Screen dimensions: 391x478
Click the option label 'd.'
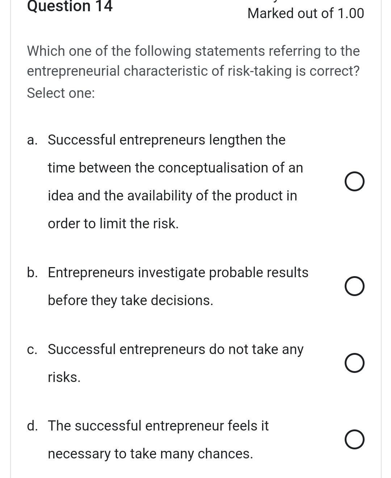pyautogui.click(x=33, y=426)
